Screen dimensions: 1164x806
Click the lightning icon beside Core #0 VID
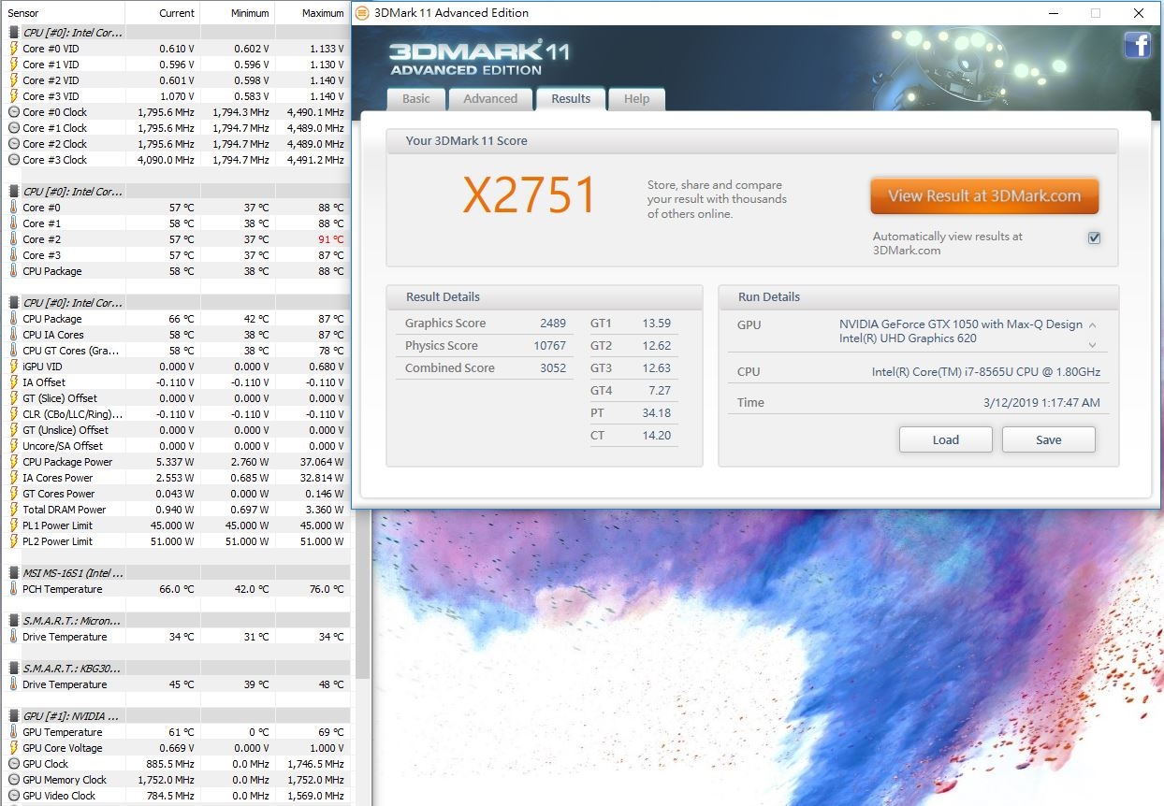click(x=14, y=49)
